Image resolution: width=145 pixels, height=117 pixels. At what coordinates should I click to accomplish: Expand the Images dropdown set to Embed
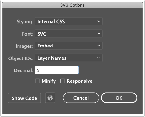(x=69, y=46)
